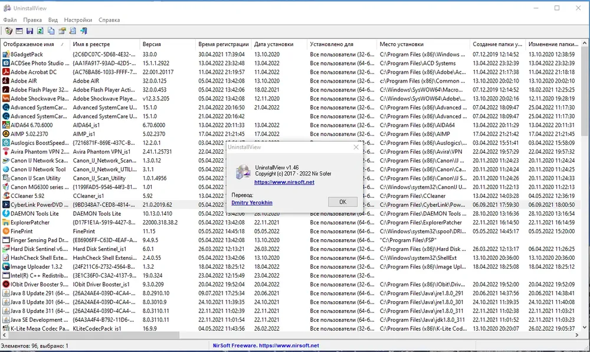Select the Finger Sensing Pad Driver row
Image resolution: width=590 pixels, height=352 pixels.
(290, 240)
